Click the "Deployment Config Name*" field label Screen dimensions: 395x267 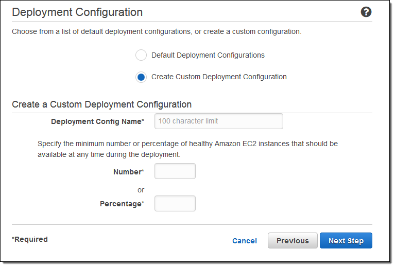tap(97, 121)
